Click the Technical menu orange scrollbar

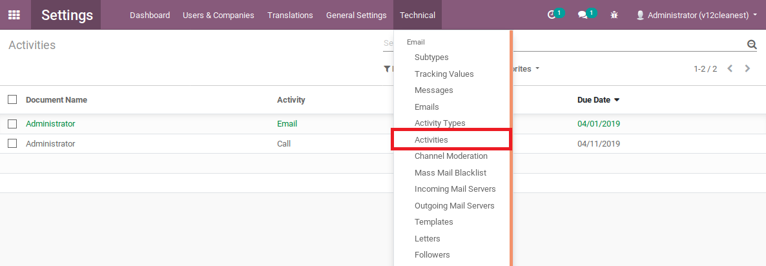pos(511,148)
